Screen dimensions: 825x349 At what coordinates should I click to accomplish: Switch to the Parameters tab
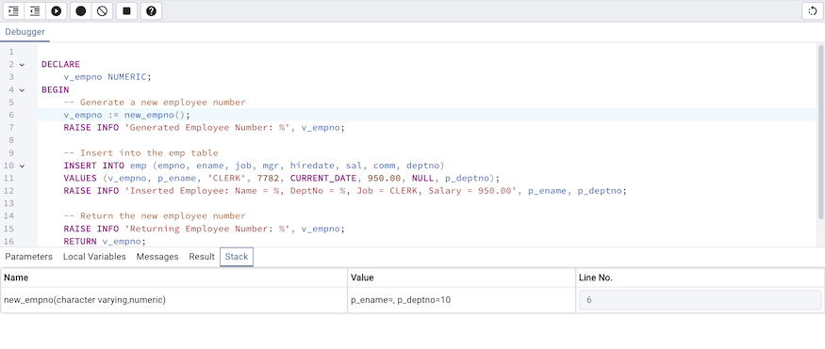pos(29,257)
